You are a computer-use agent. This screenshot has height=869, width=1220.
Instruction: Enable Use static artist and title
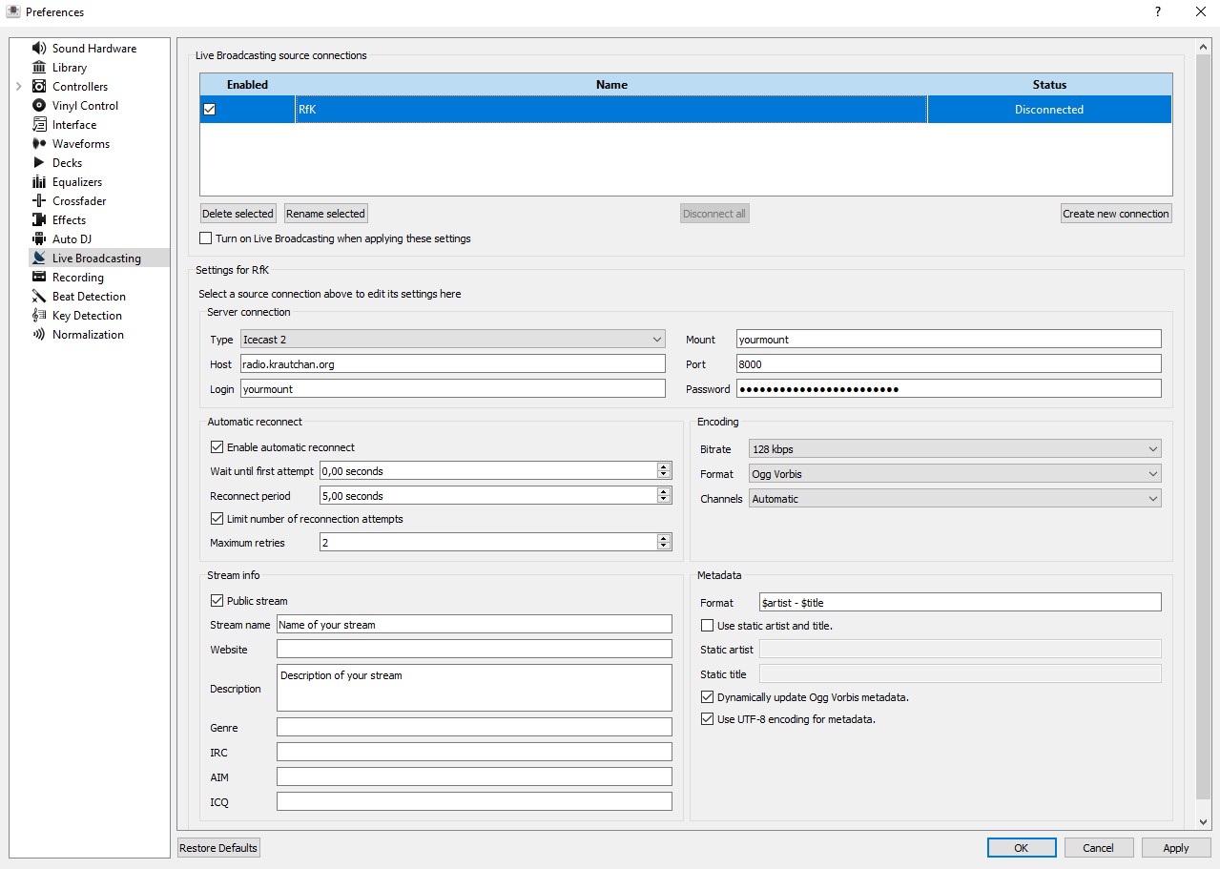tap(708, 626)
